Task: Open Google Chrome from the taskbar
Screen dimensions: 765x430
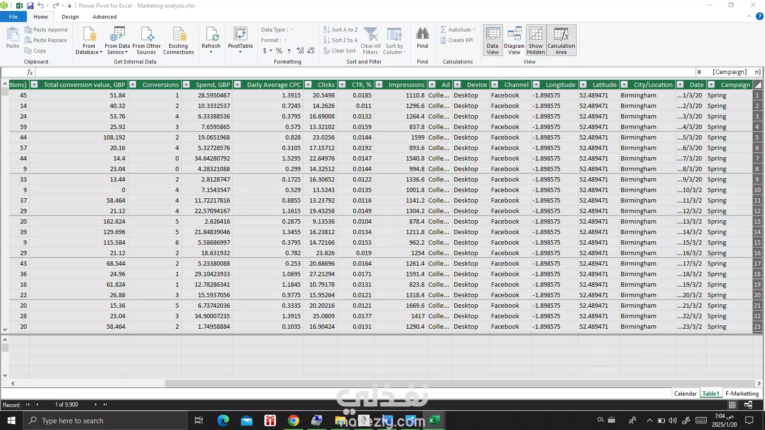Action: pyautogui.click(x=294, y=420)
